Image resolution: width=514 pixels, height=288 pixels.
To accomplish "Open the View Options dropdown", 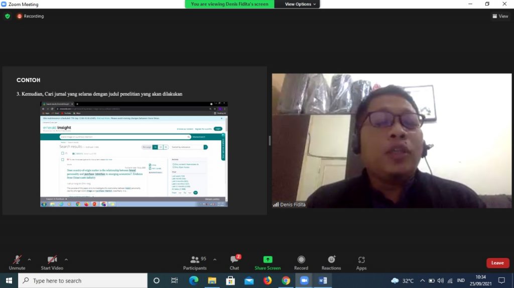I will tap(301, 4).
